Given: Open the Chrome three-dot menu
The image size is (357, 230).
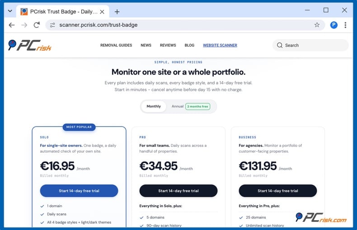Looking at the screenshot, I should click(x=345, y=25).
